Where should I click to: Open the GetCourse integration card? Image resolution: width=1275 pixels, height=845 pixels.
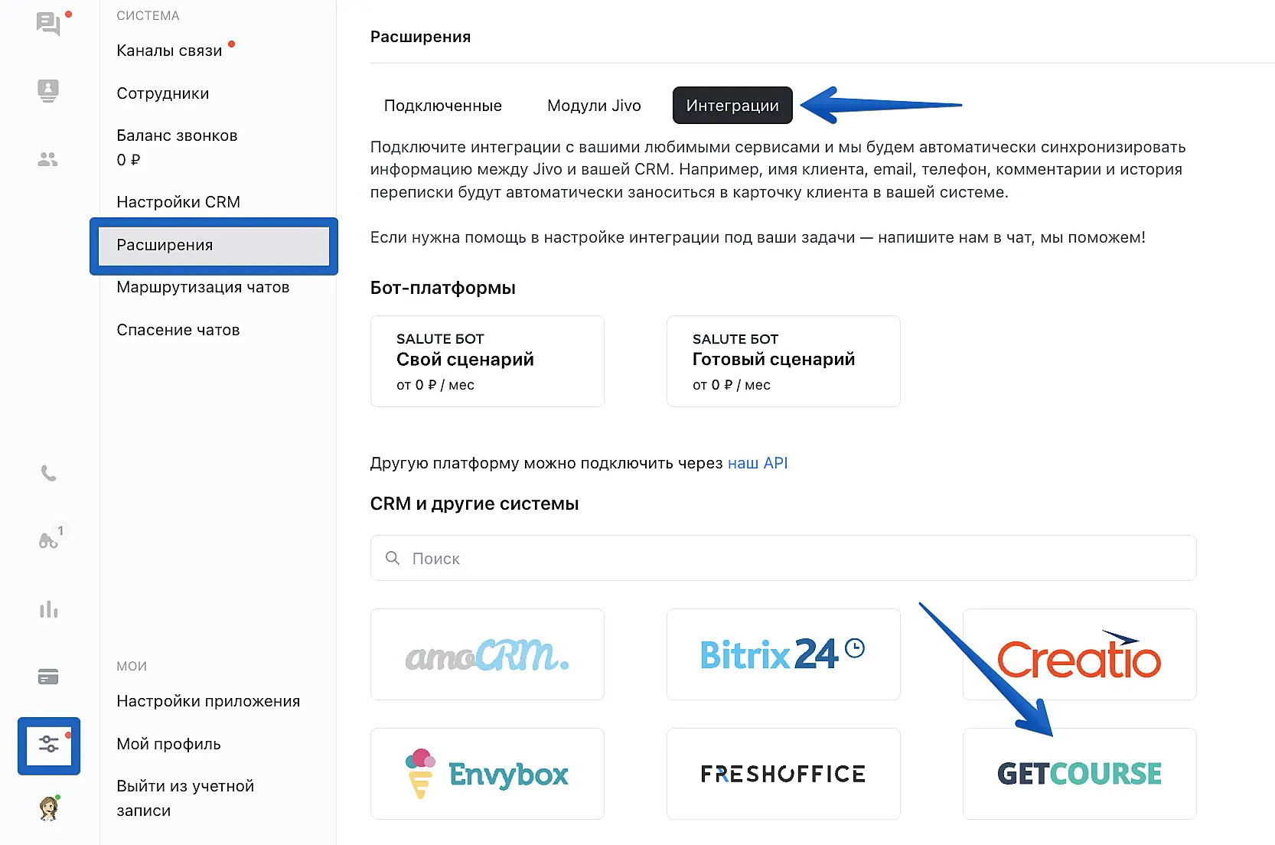click(1079, 774)
